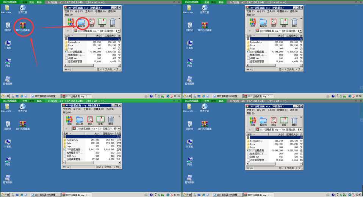The height and width of the screenshot is (197, 363).
Task: Click the 添加 add icon in the 192.168.1.249 pane
Action: pyautogui.click(x=253, y=121)
